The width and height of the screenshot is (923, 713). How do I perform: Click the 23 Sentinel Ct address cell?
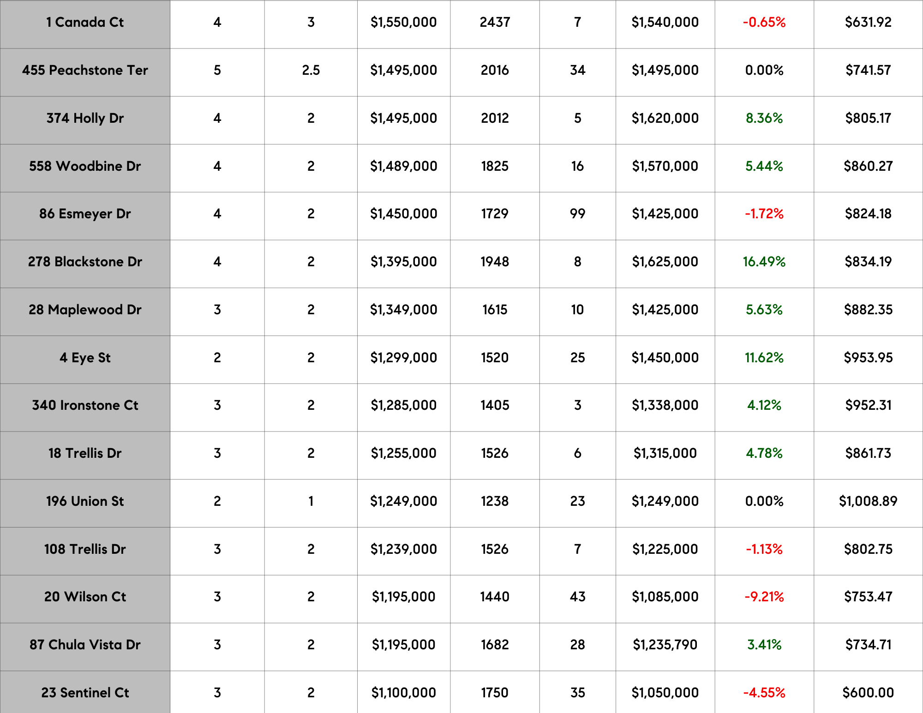(85, 693)
